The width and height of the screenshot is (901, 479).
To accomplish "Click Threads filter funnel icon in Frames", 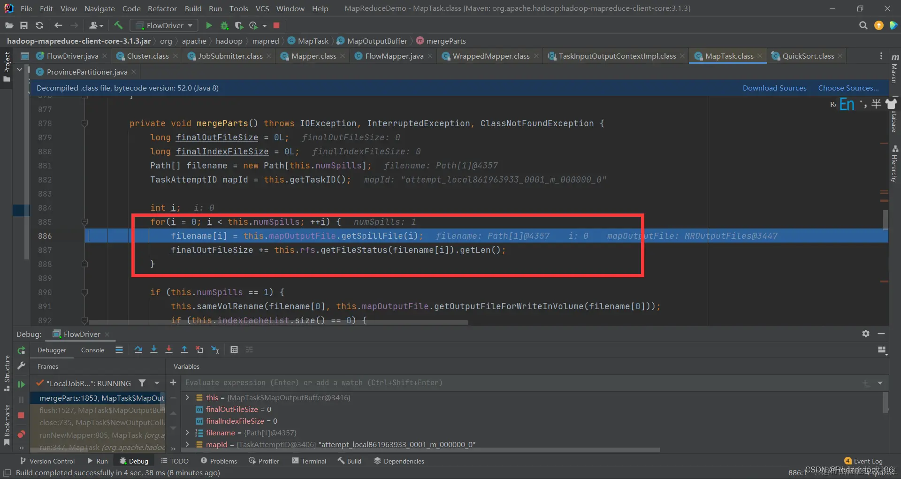I will 142,383.
